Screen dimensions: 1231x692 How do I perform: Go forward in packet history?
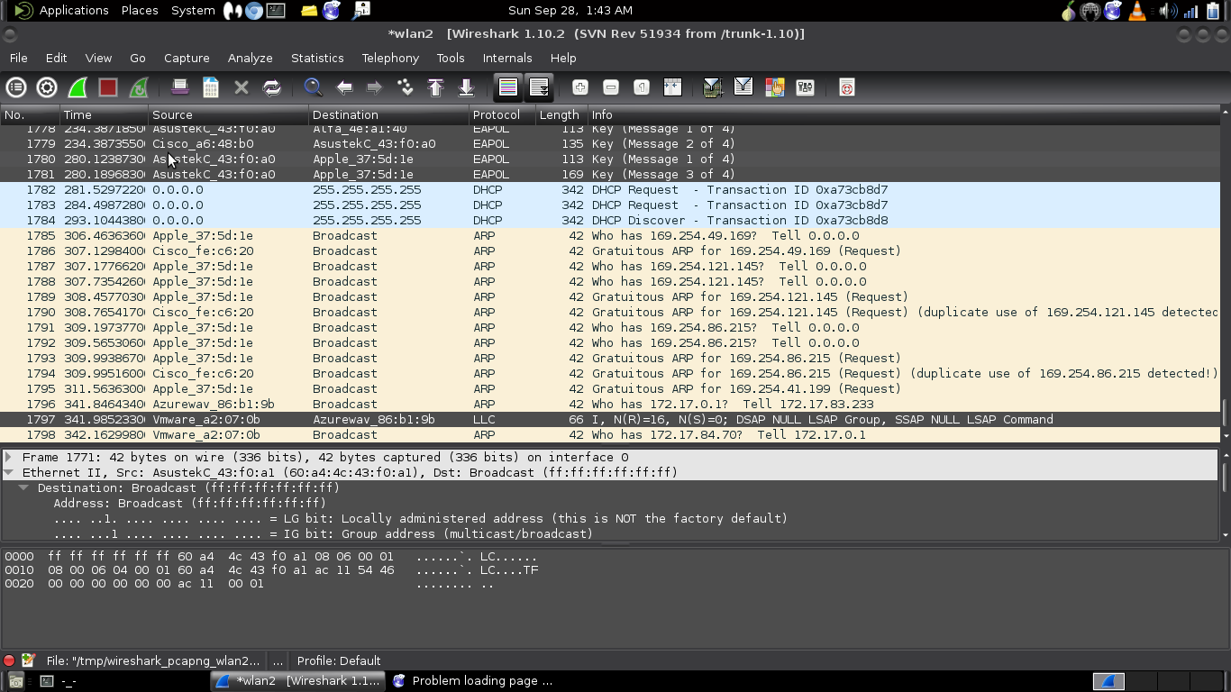click(x=374, y=87)
